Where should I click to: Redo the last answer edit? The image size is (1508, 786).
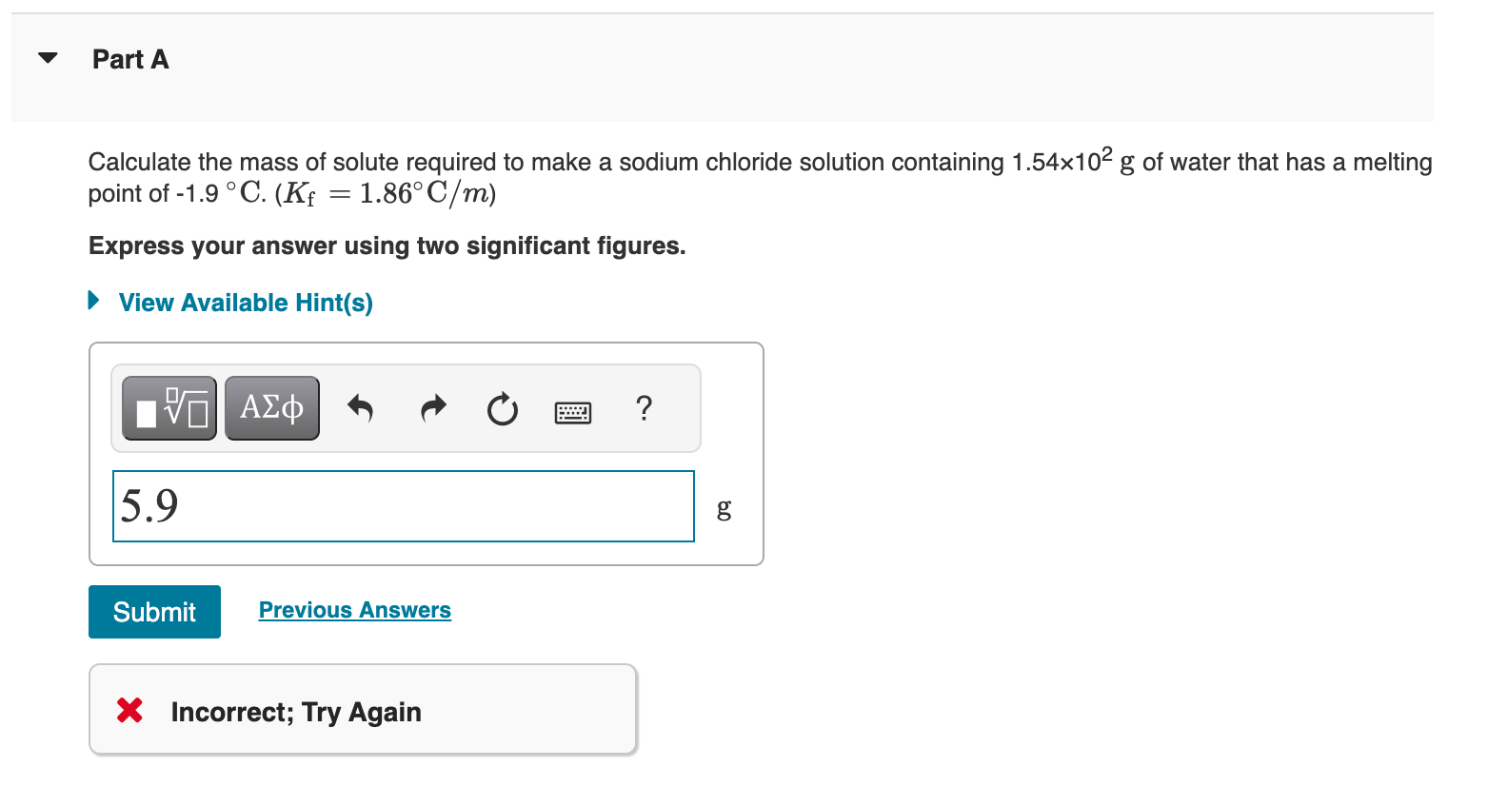[x=432, y=407]
